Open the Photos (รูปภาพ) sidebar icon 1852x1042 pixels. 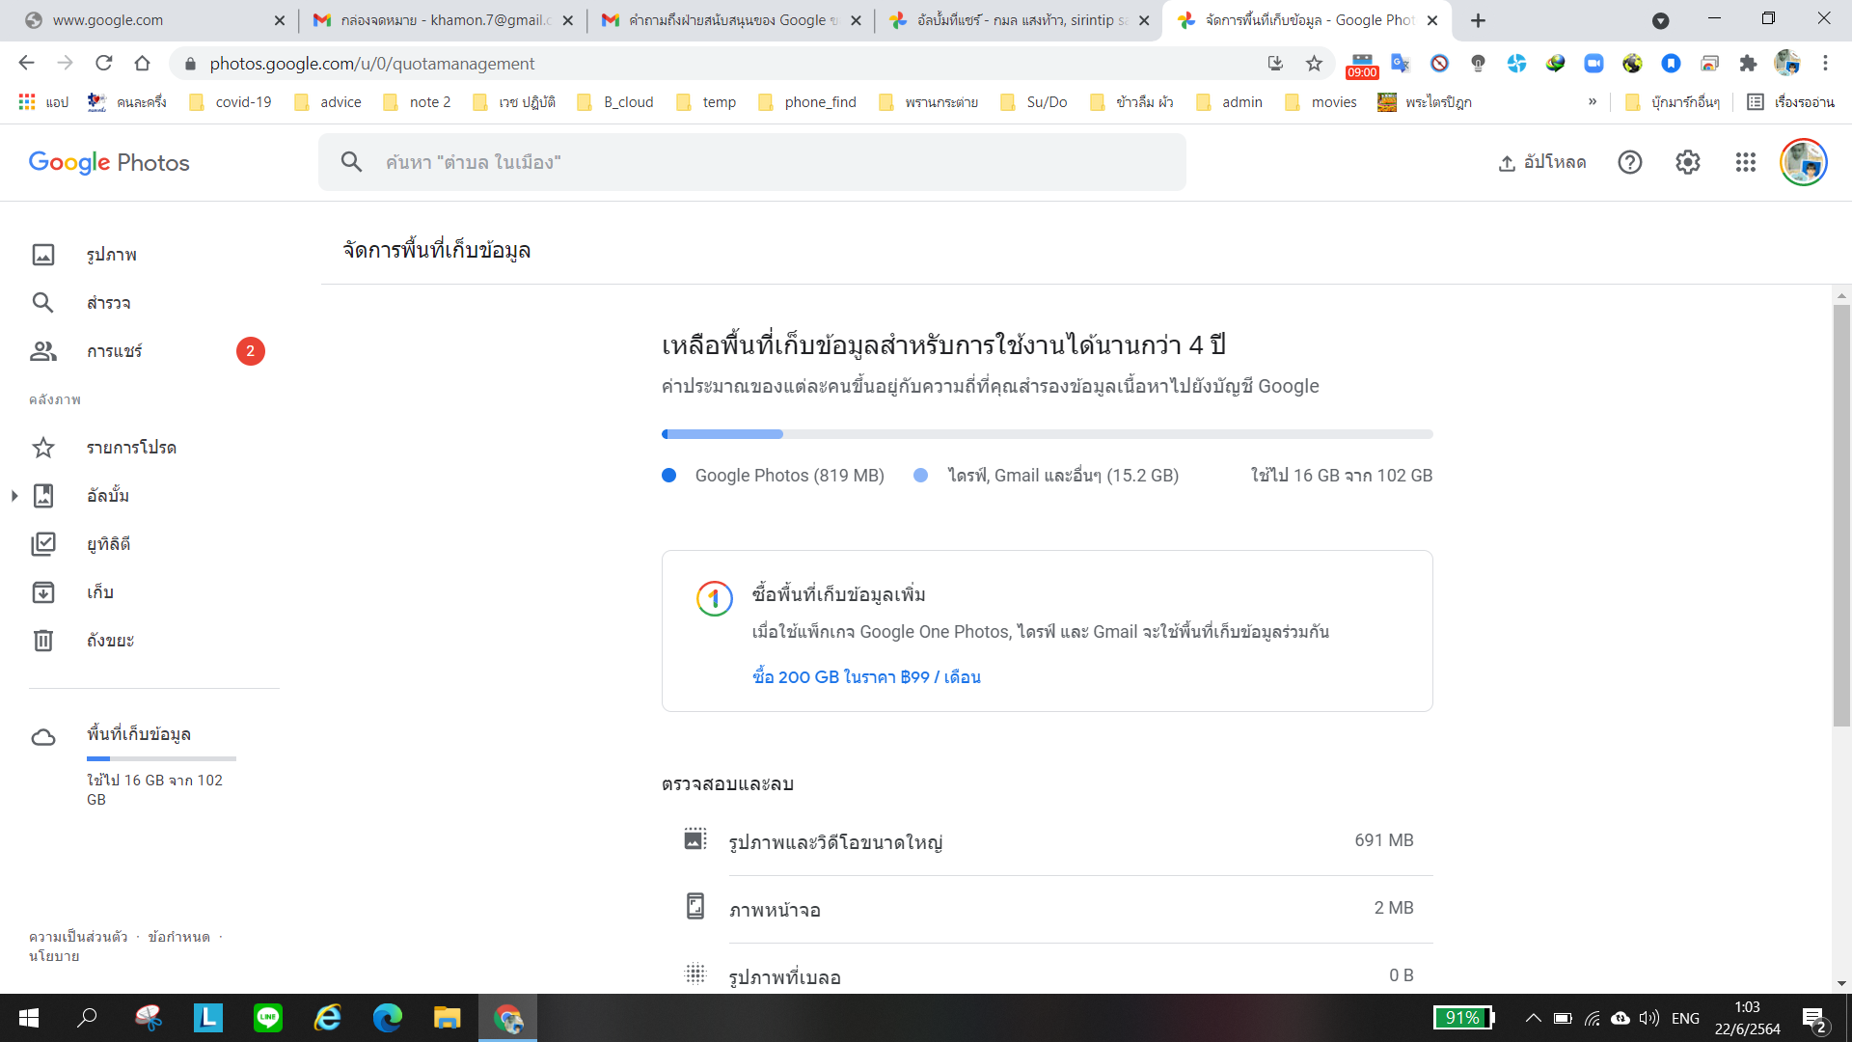43,255
